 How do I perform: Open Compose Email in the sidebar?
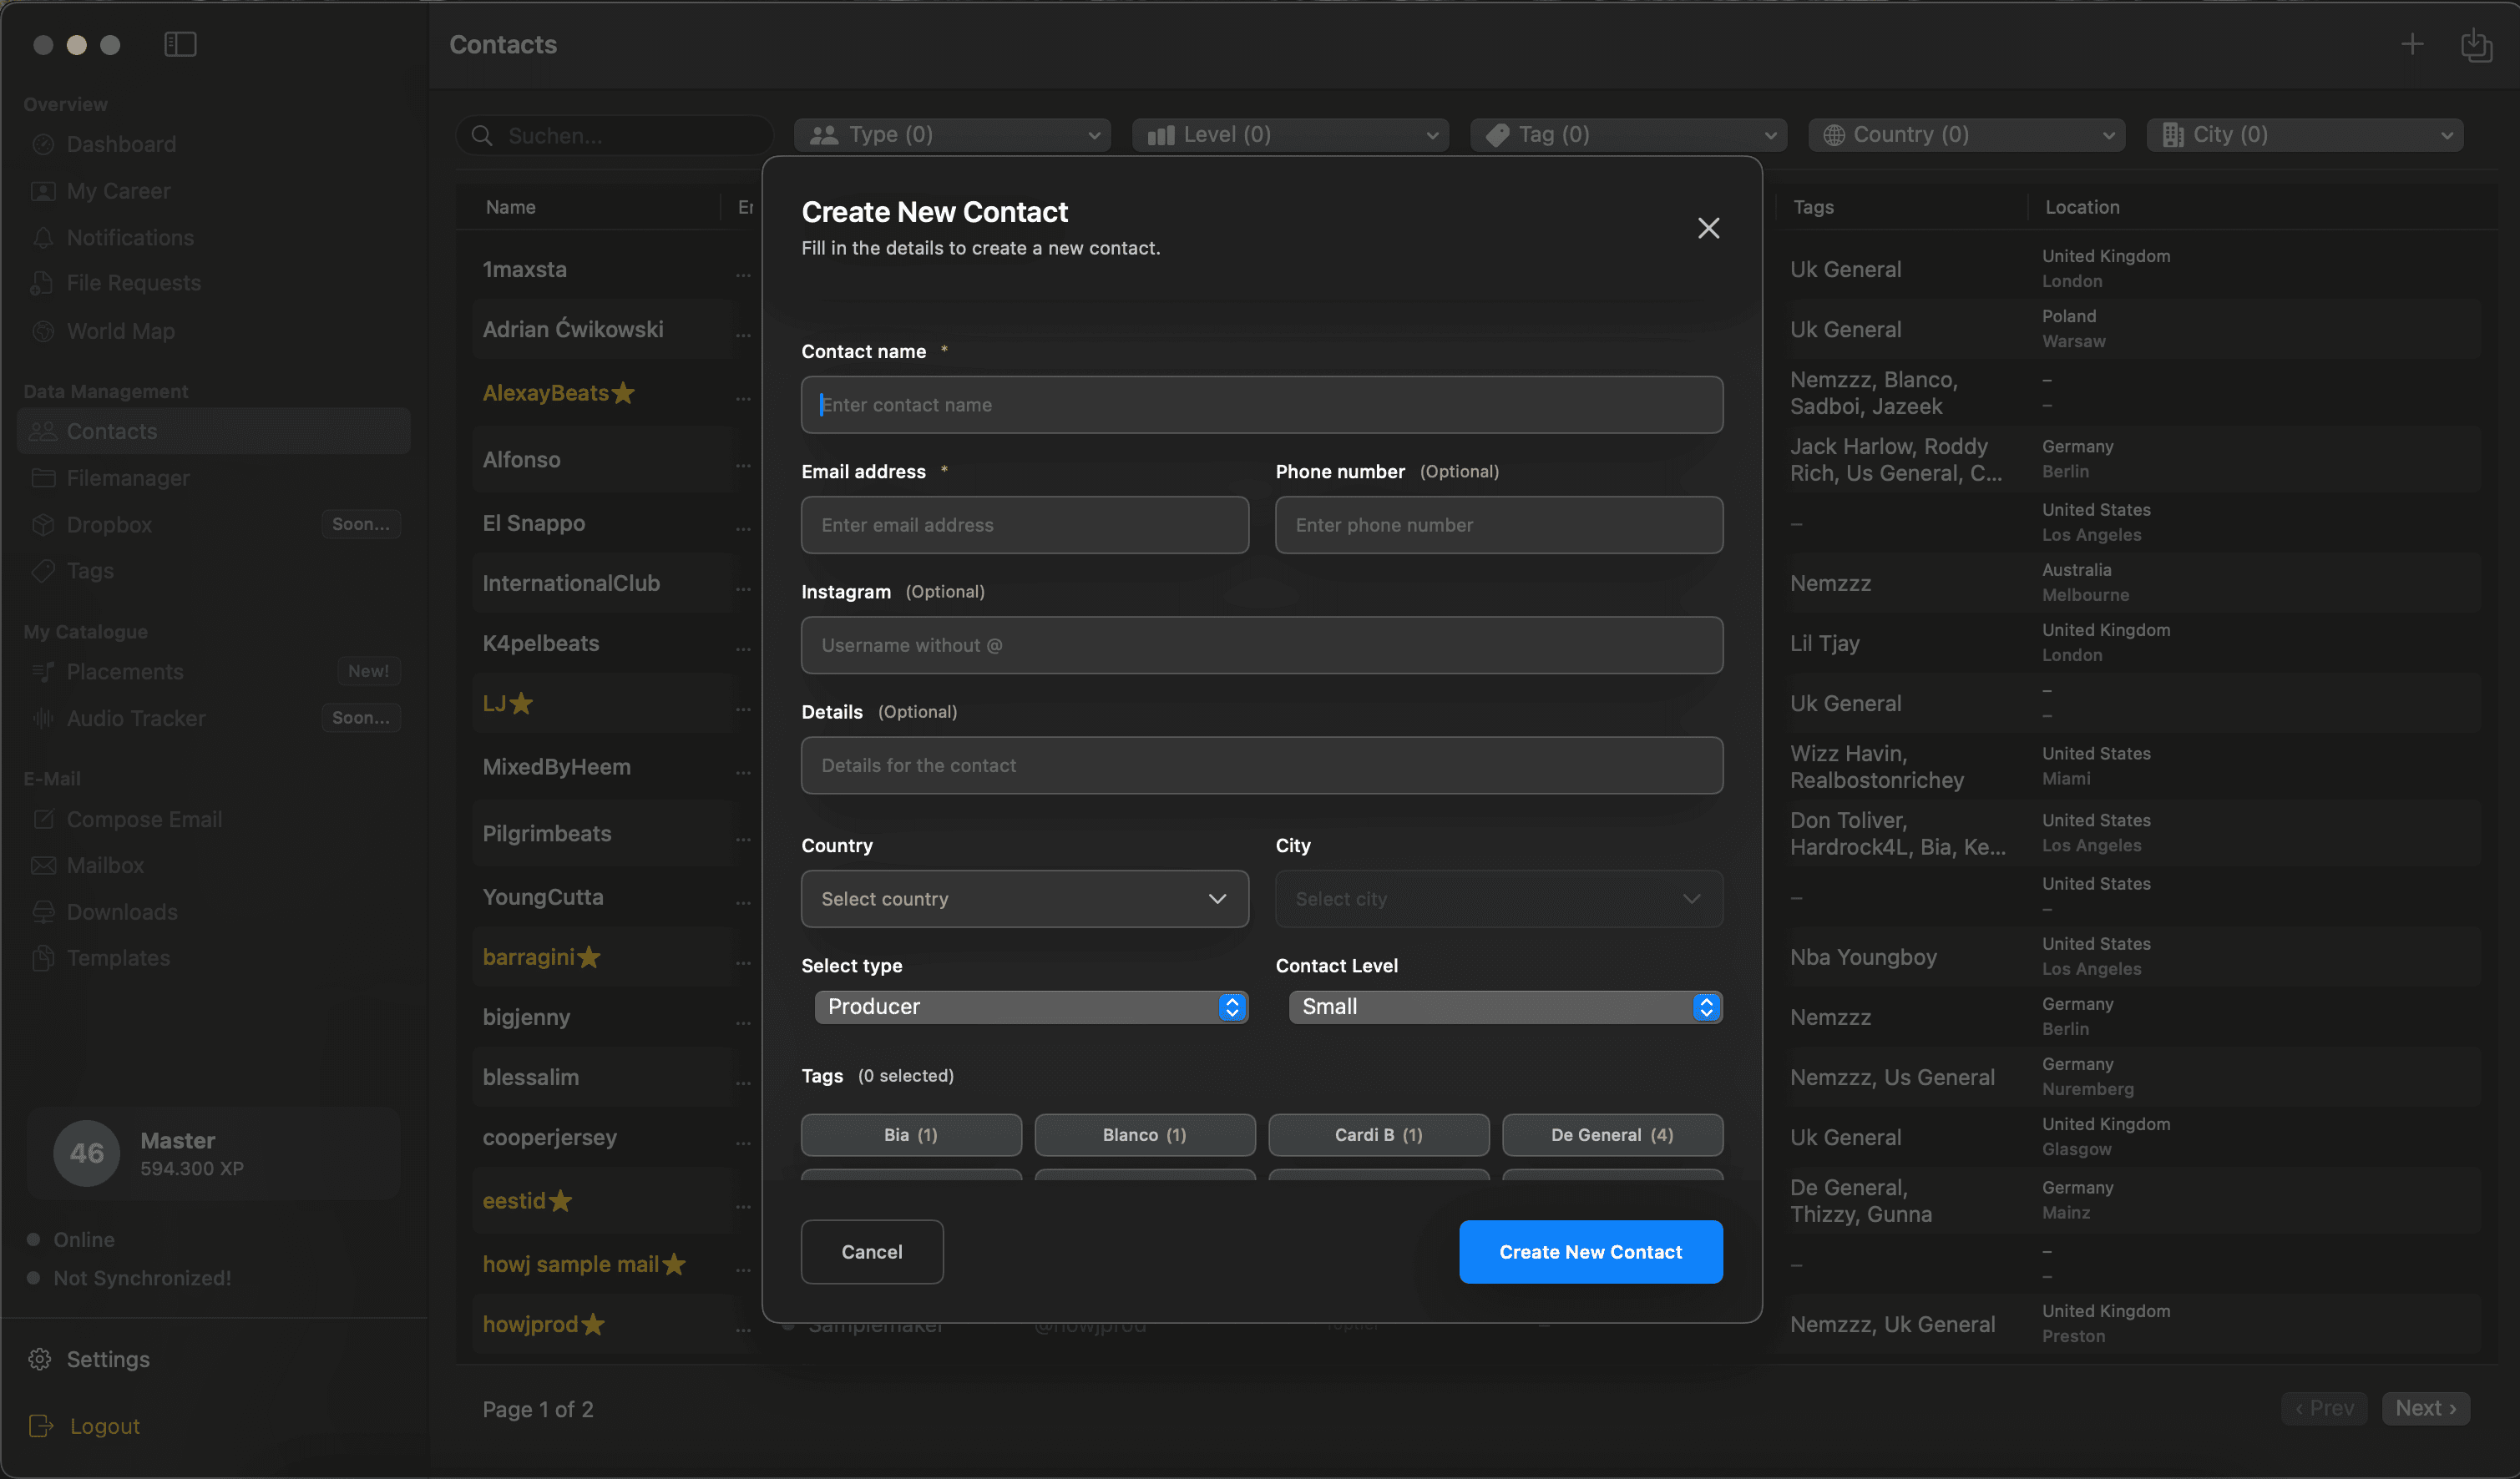[144, 819]
